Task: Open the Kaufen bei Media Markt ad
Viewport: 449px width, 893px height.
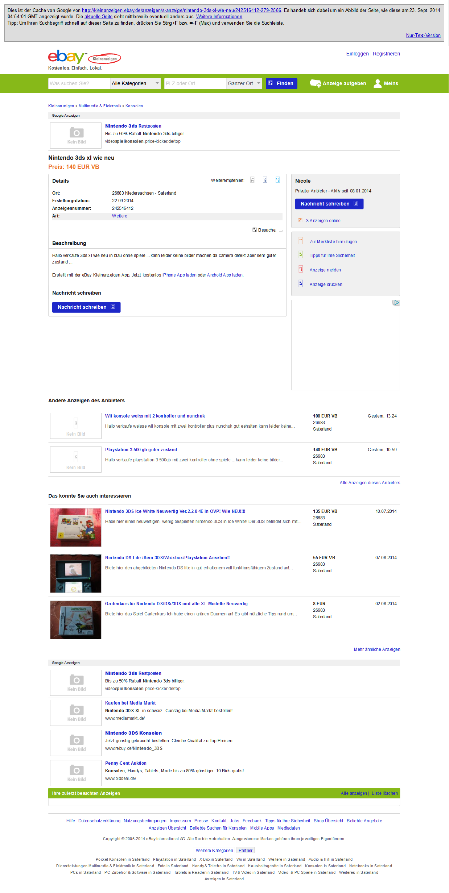Action: coord(130,703)
